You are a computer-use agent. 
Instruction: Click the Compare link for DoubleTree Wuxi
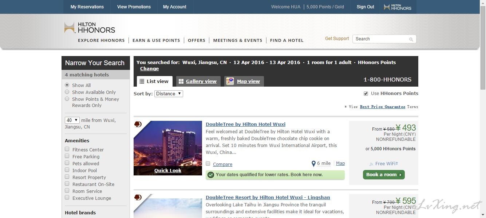pyautogui.click(x=223, y=165)
